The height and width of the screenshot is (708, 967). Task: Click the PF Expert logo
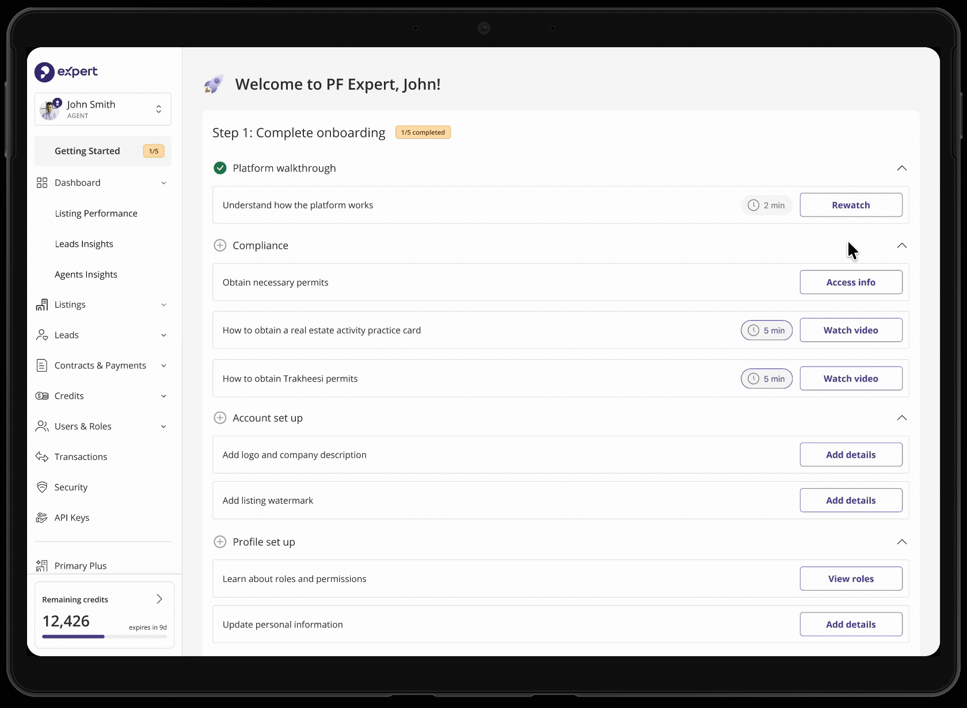click(66, 72)
